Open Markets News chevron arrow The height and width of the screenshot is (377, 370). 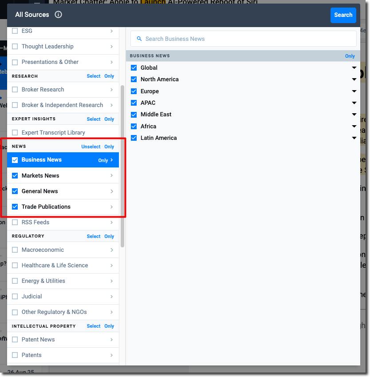(111, 176)
